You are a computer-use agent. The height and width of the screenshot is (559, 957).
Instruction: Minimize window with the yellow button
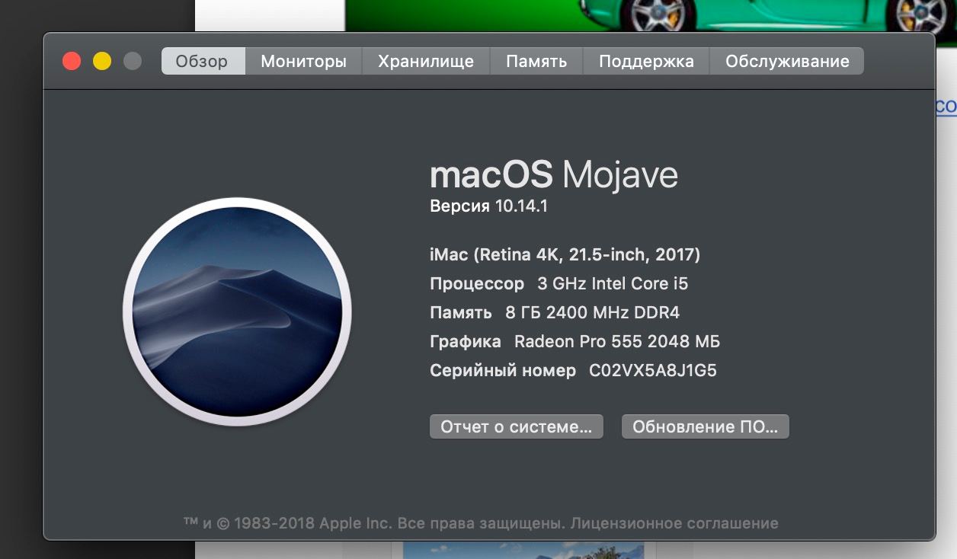click(102, 61)
